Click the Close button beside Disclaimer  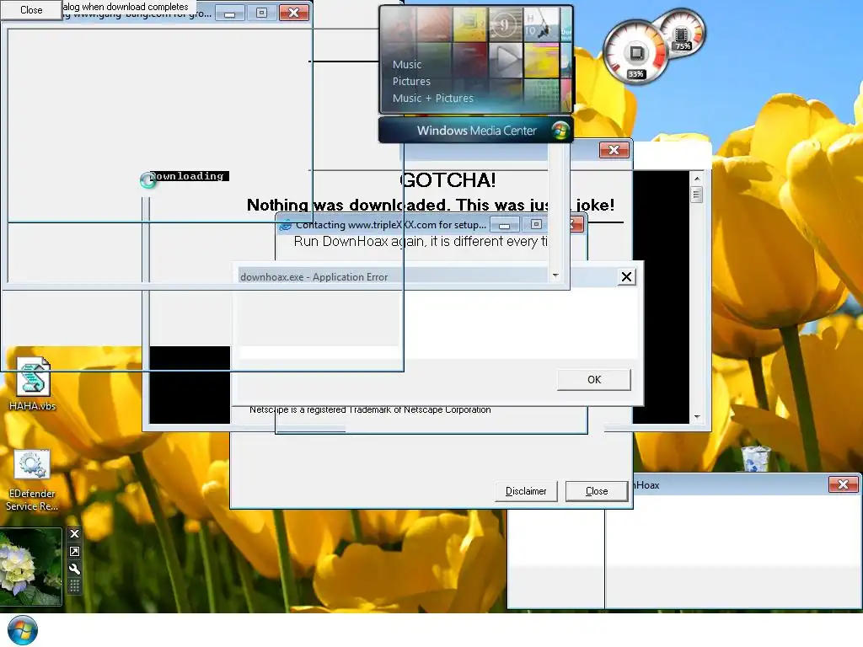tap(597, 491)
